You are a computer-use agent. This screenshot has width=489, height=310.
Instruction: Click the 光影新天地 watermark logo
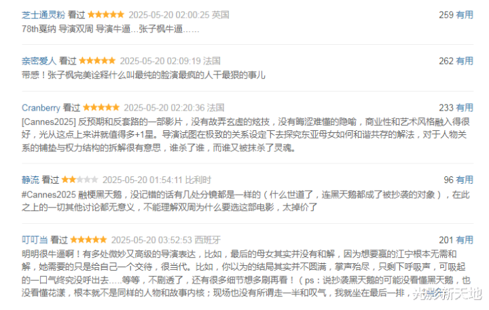coord(447,294)
